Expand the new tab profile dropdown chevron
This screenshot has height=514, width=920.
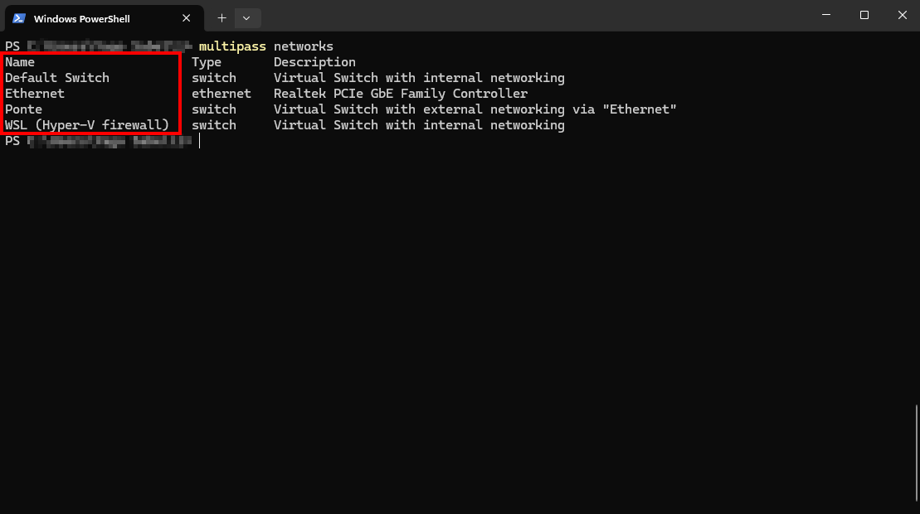point(246,17)
